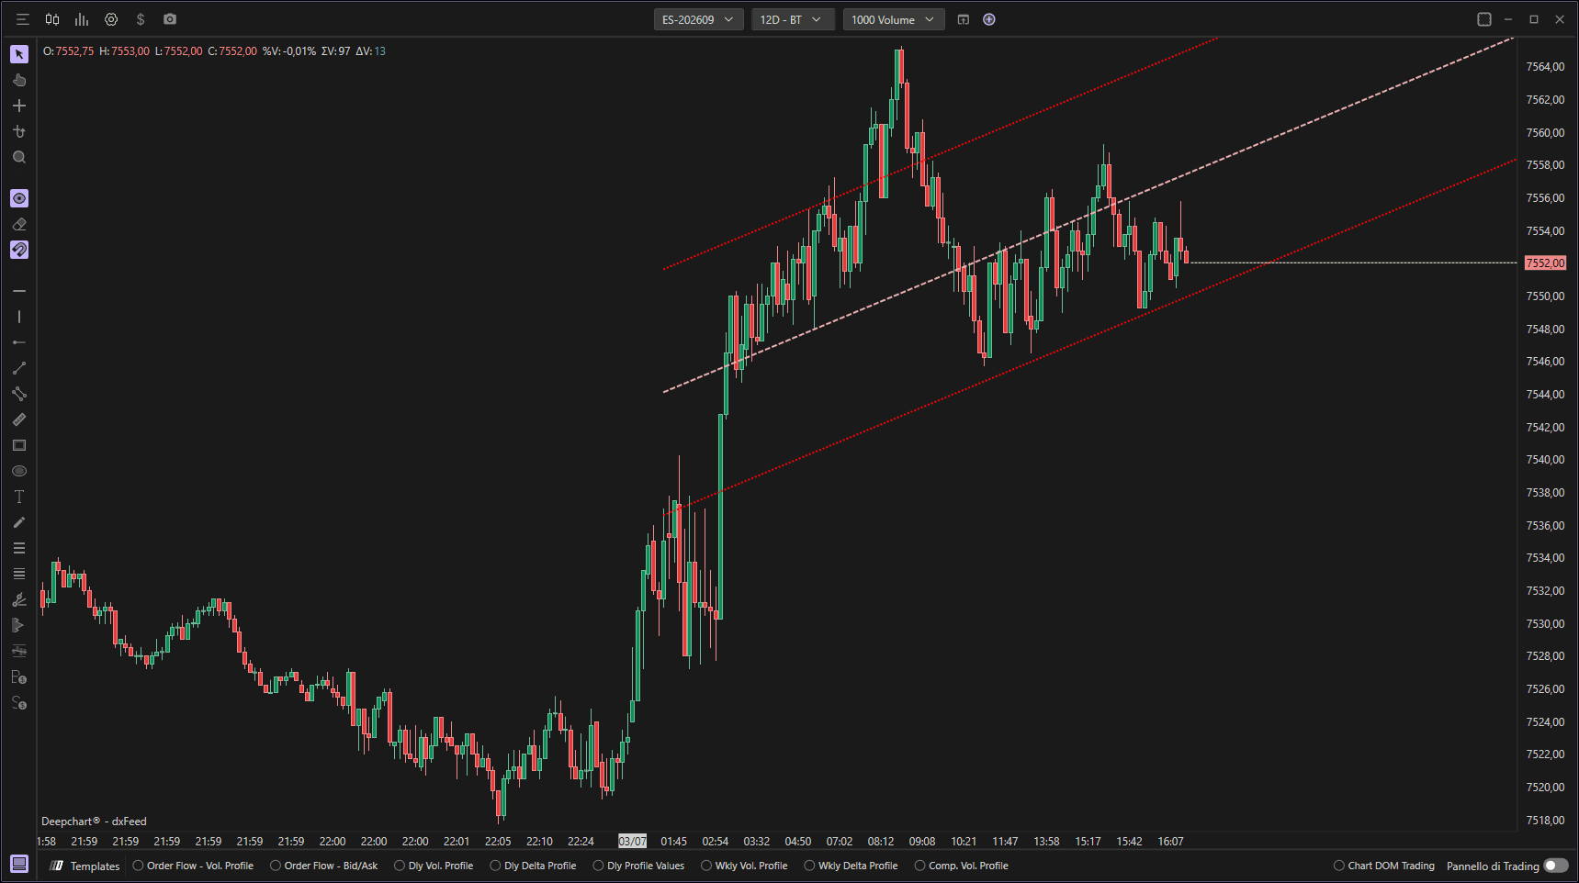Click the 03/07 date marker on time axis

click(x=632, y=841)
